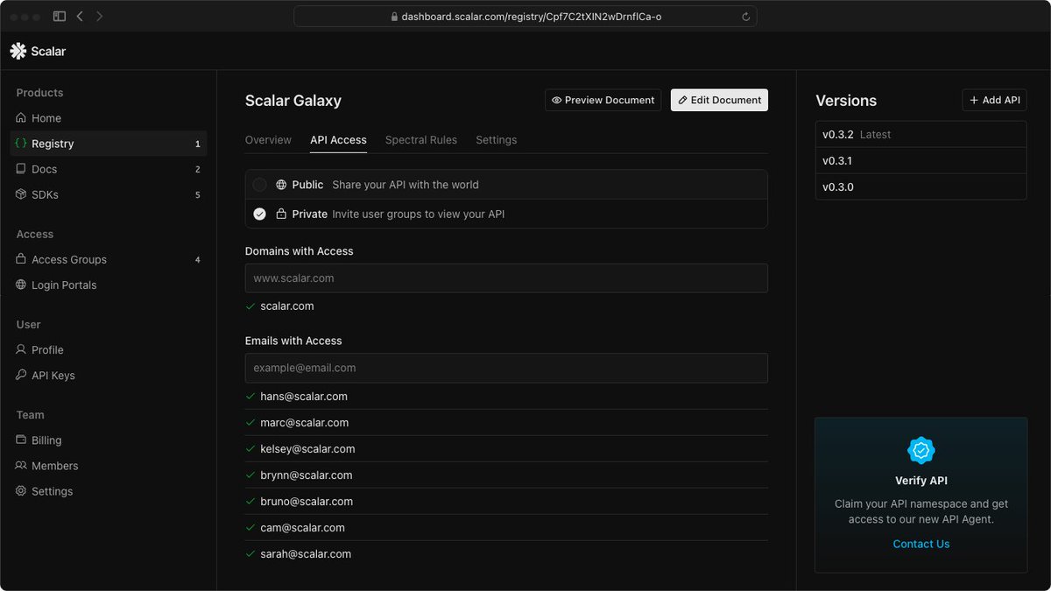1051x591 pixels.
Task: Click the Profile person icon
Action: click(x=21, y=349)
